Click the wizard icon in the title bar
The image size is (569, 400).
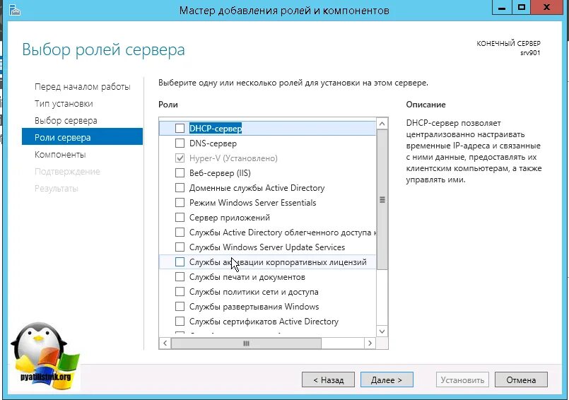tap(15, 10)
